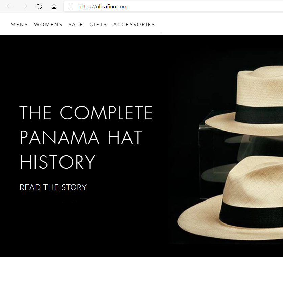
Task: Open the ACCESSORIES menu
Action: coord(134,25)
